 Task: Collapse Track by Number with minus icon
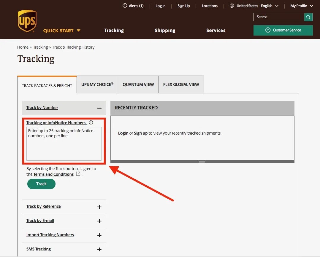pyautogui.click(x=99, y=108)
